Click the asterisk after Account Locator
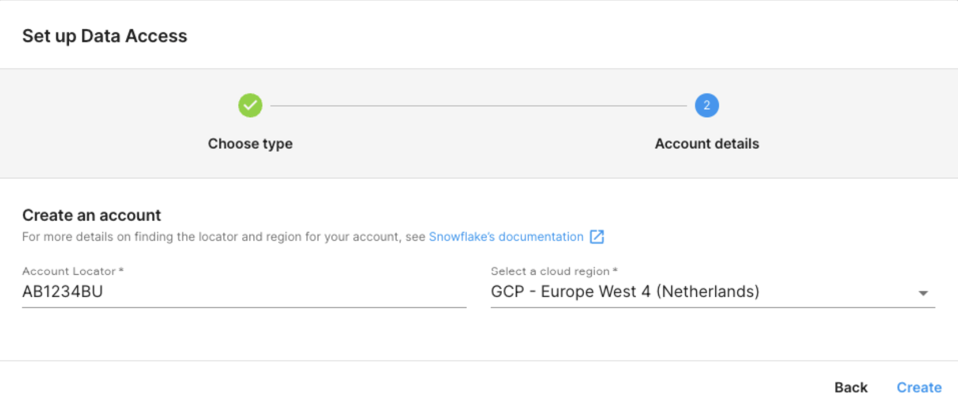Viewport: 958px width, 411px height. click(x=121, y=270)
